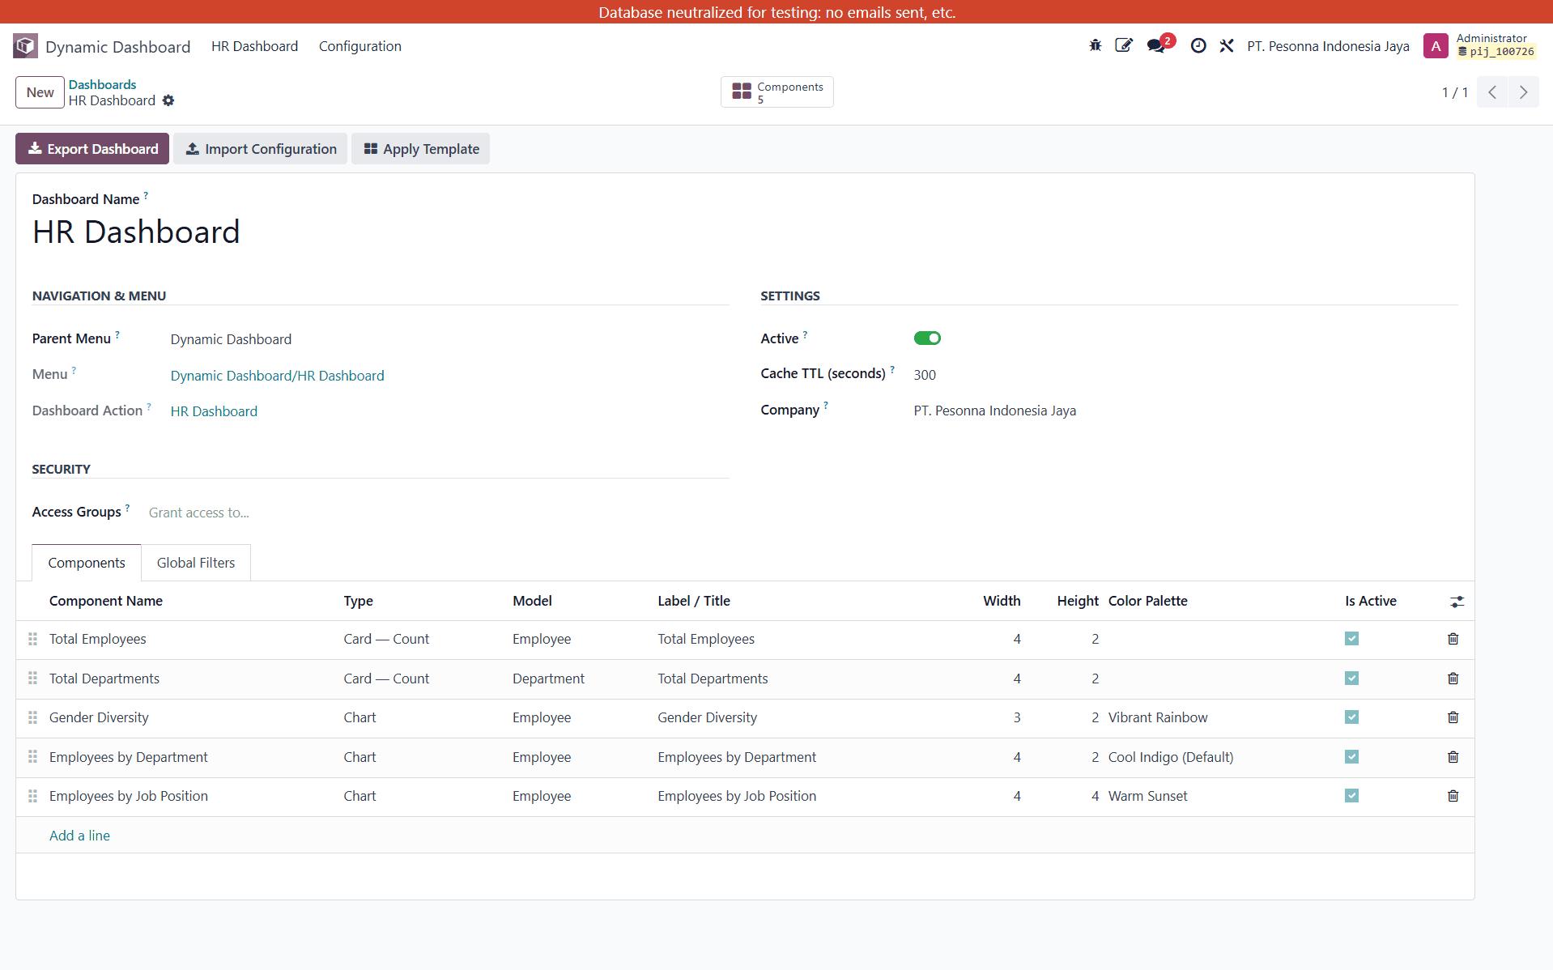Click Add a line link

(79, 836)
